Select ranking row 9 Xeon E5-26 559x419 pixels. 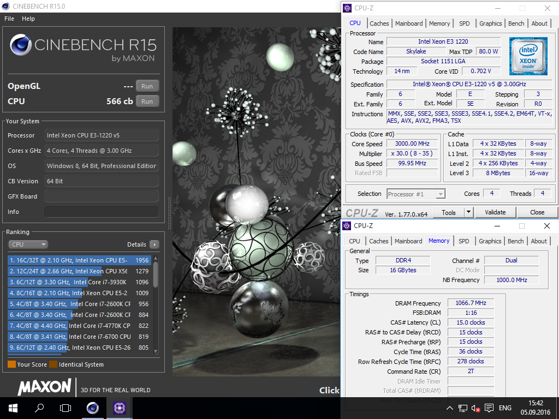coord(80,348)
